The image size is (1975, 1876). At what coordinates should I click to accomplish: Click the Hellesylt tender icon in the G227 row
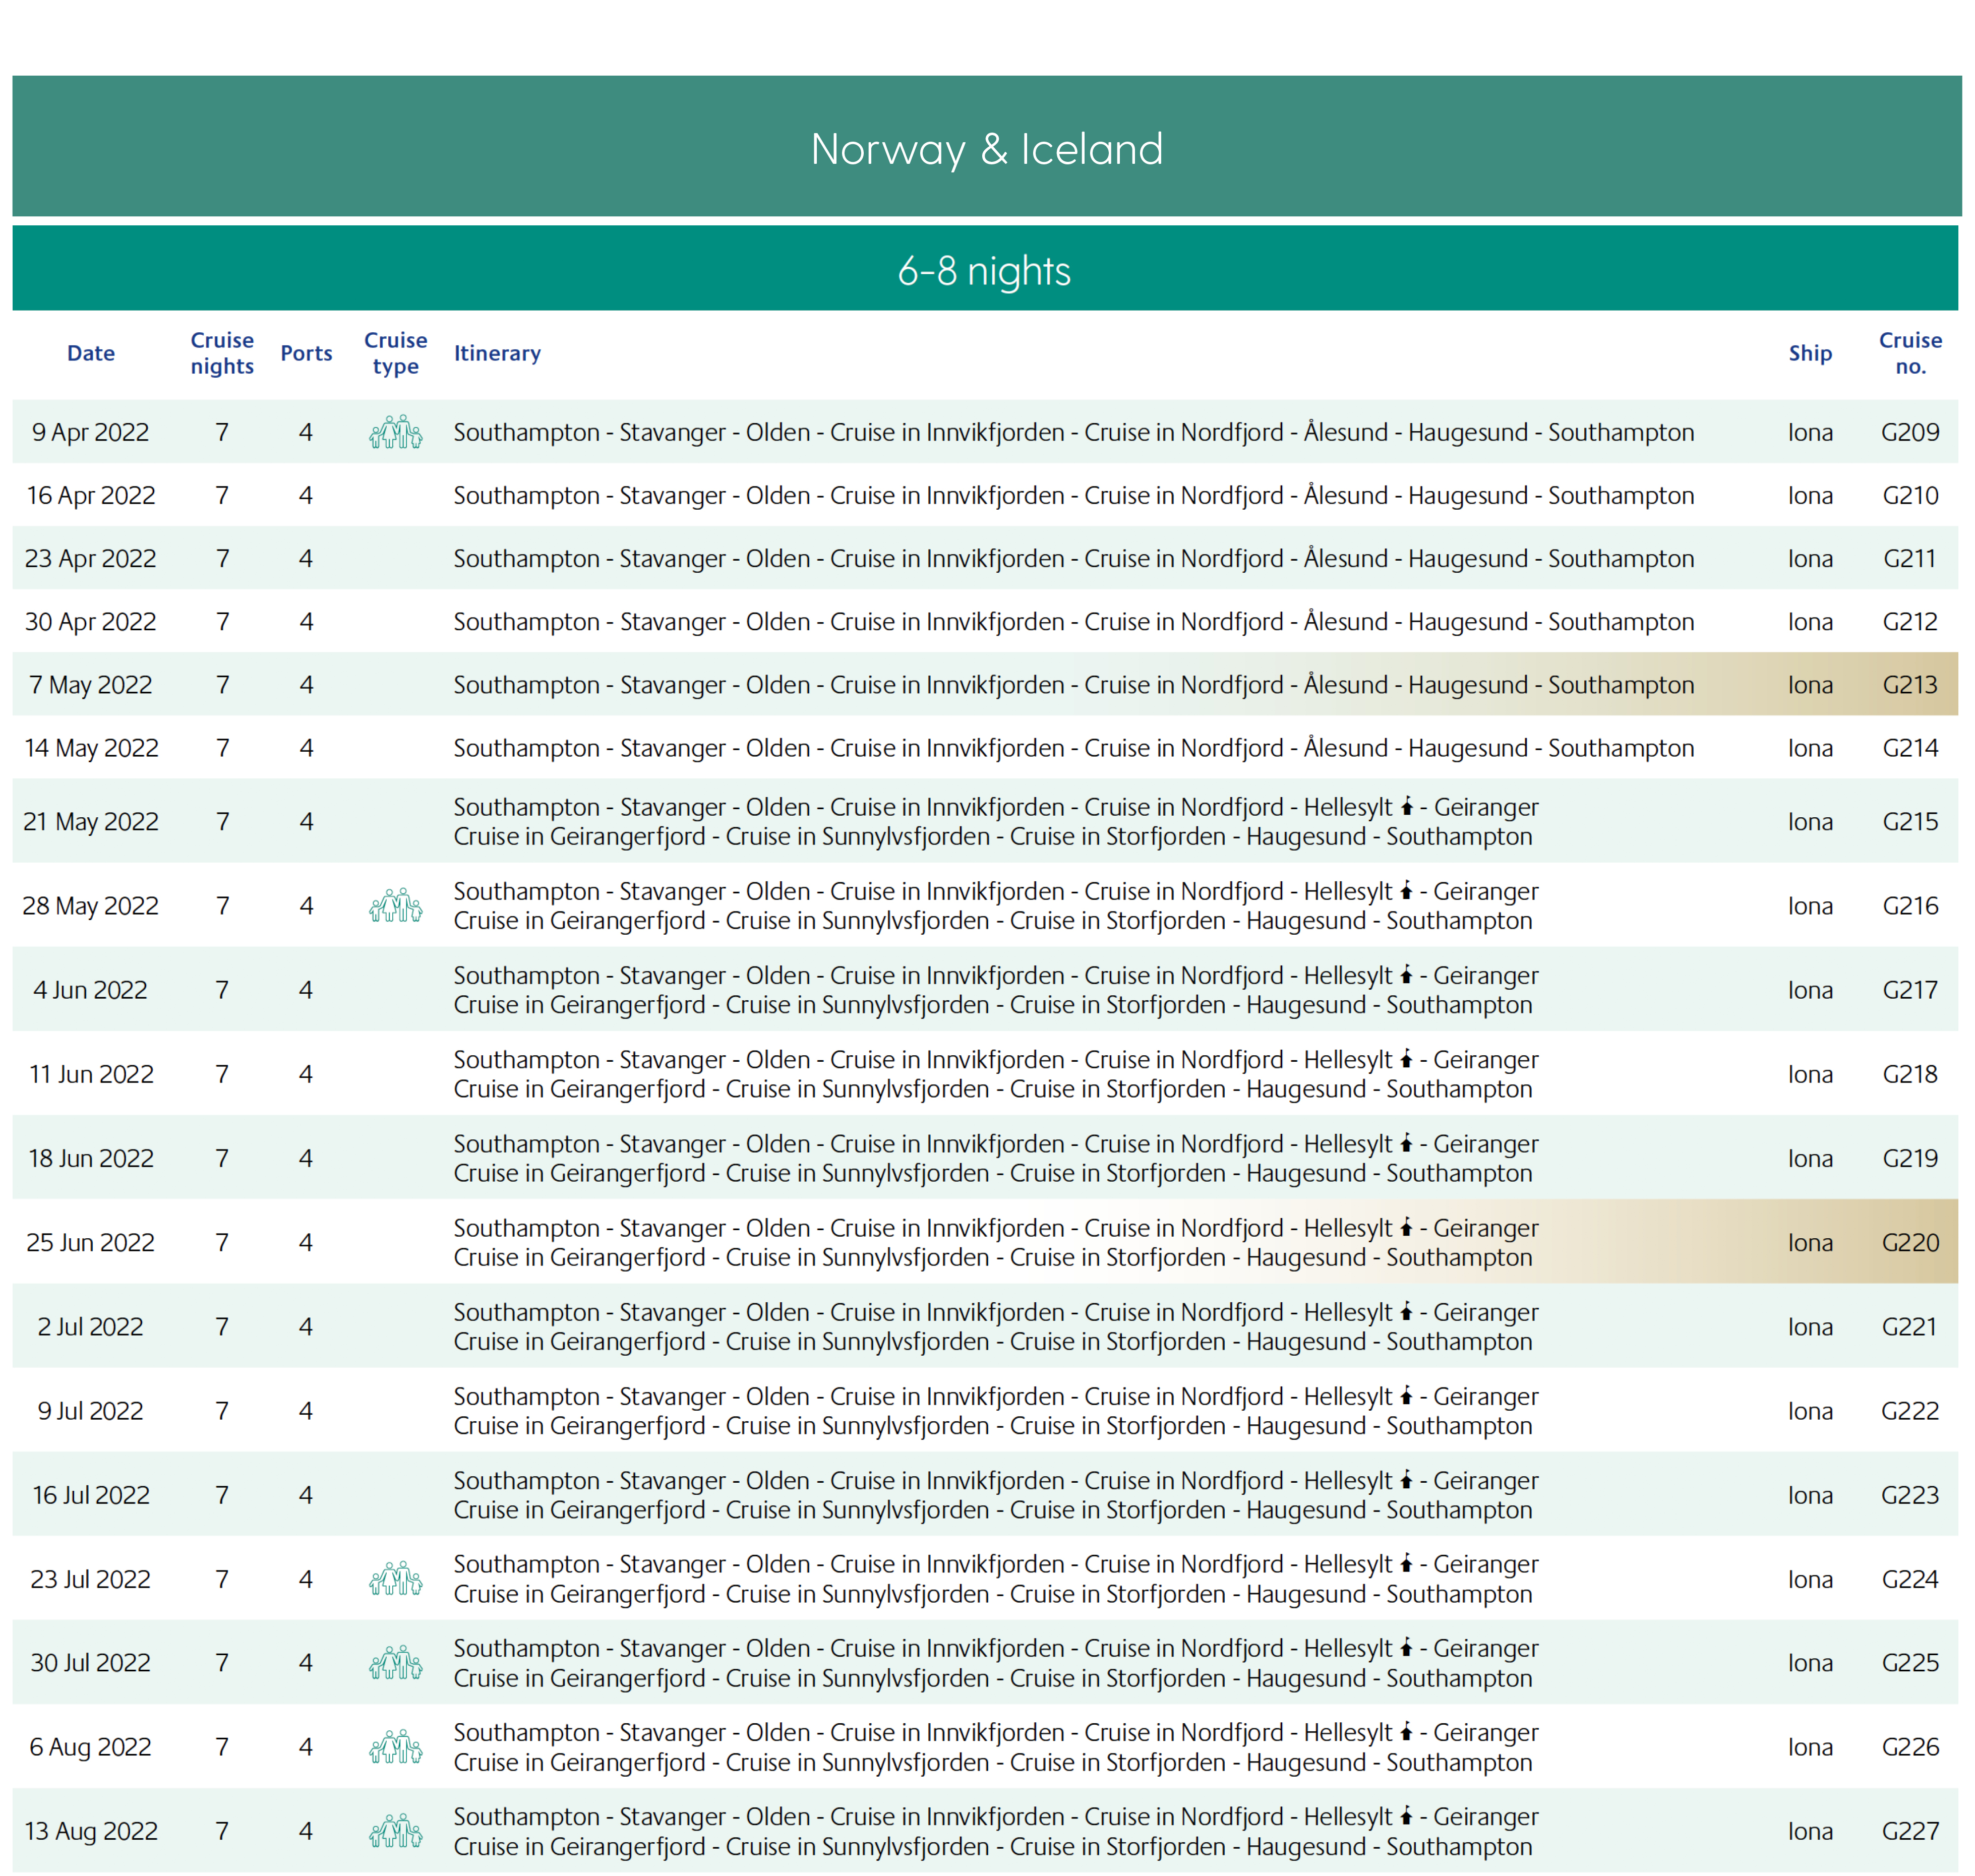1406,1816
